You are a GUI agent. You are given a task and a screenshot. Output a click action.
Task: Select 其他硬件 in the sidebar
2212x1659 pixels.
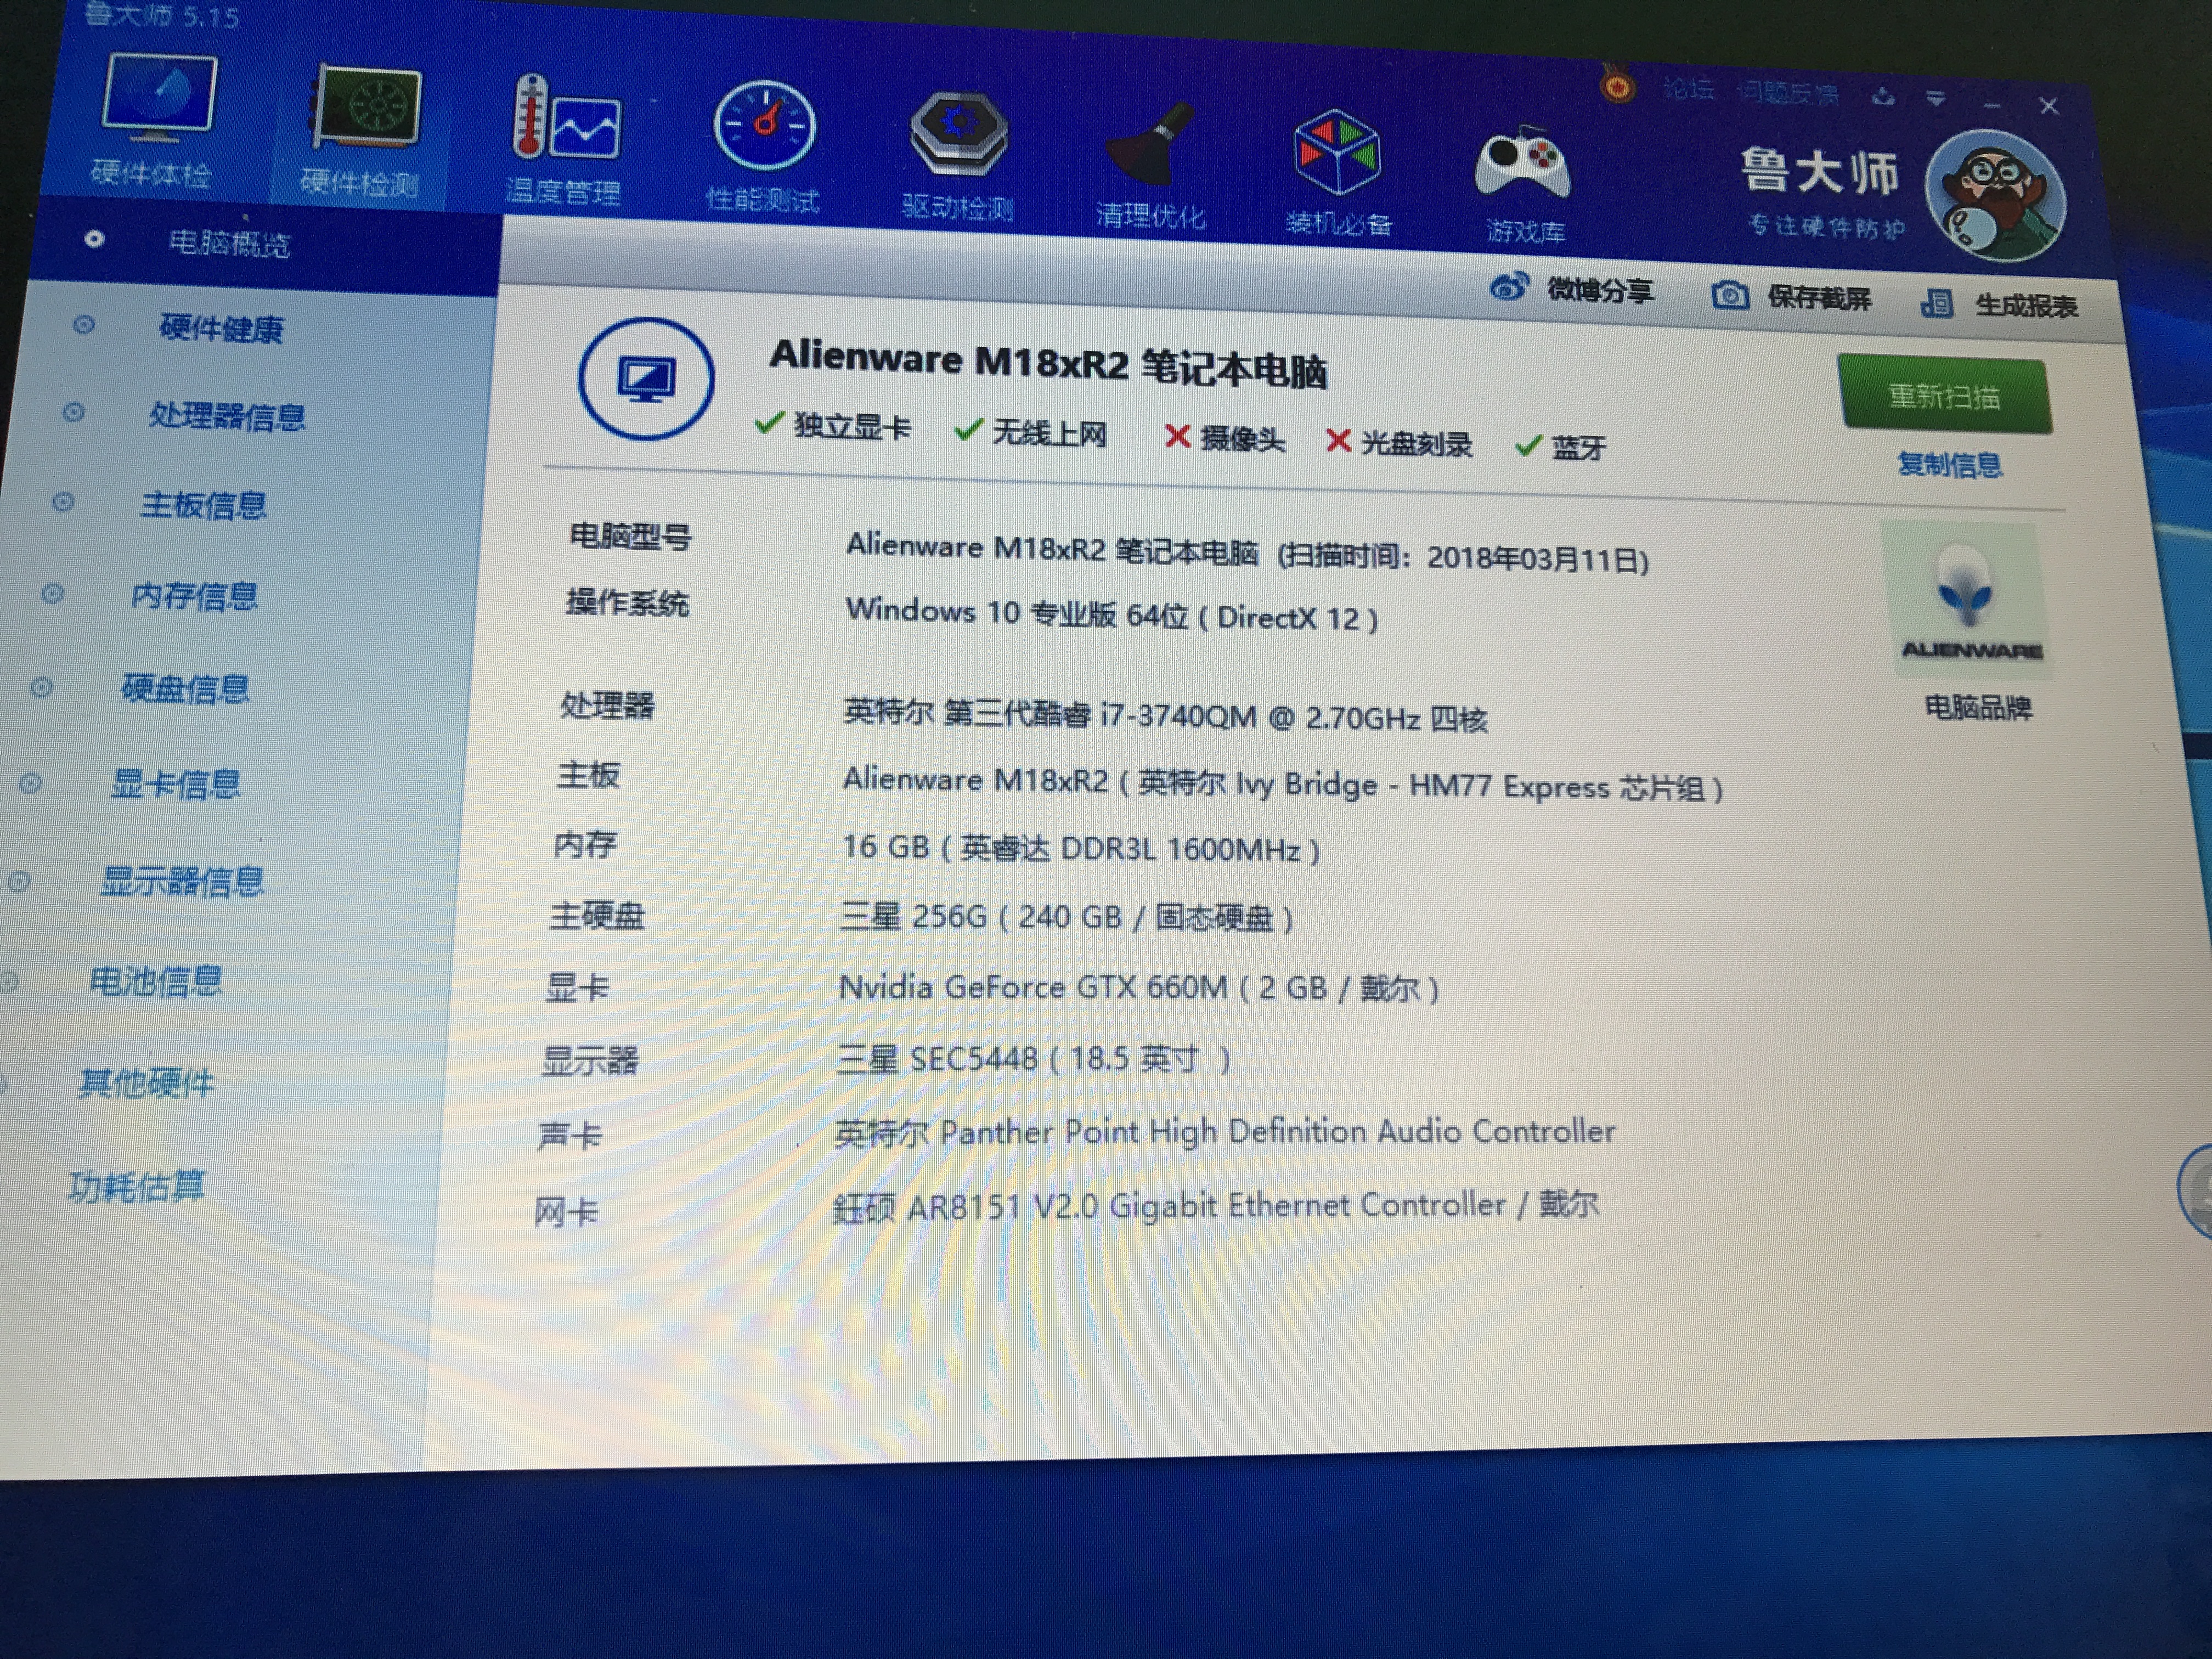coord(146,1083)
